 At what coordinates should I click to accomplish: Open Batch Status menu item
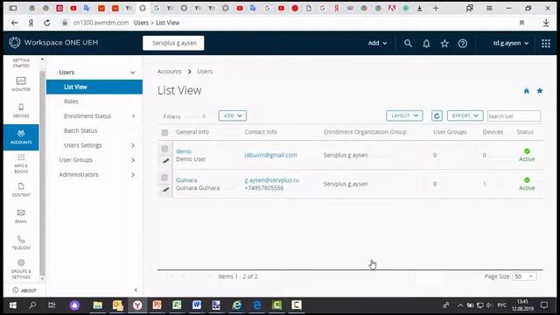coord(80,130)
